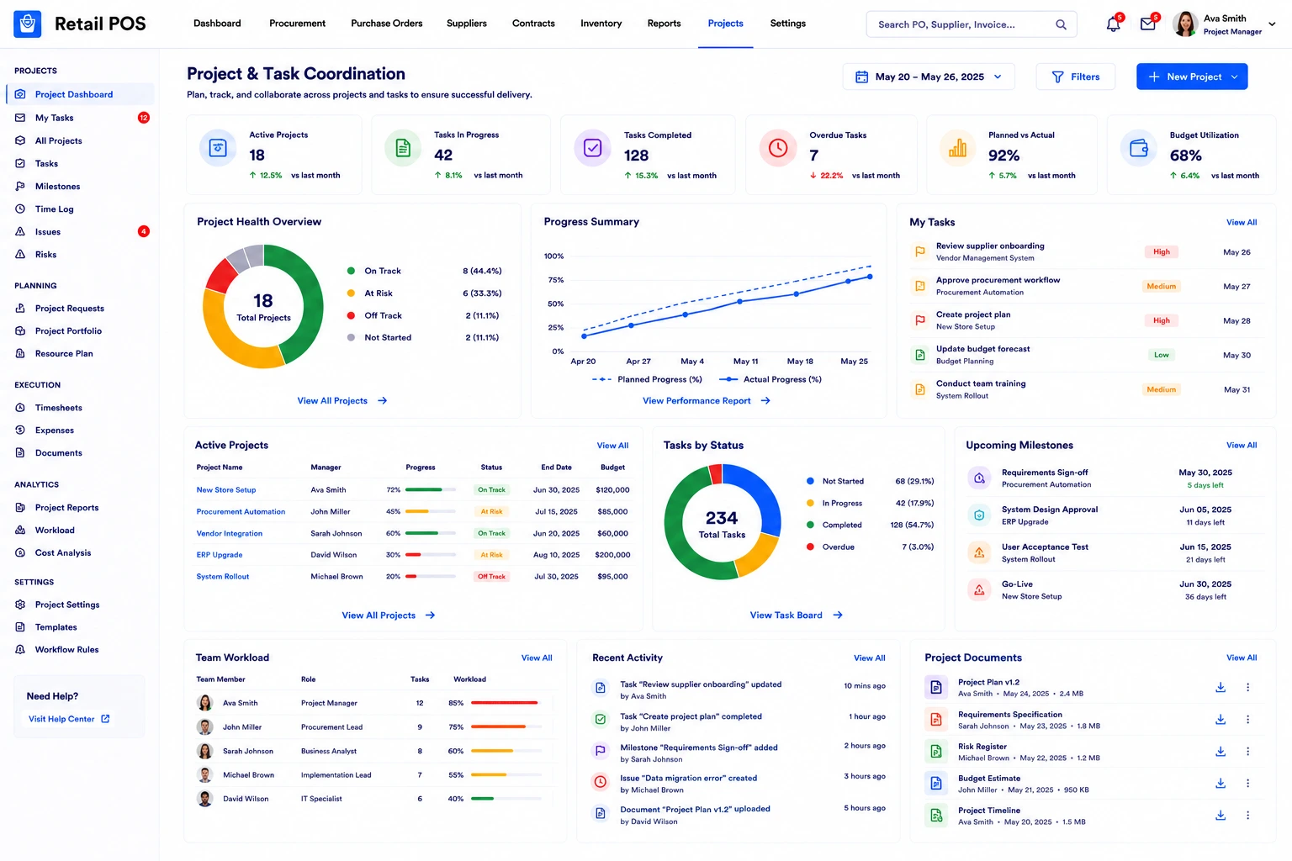This screenshot has width=1292, height=861.
Task: Download the Requirements Specification file
Action: coord(1221,719)
